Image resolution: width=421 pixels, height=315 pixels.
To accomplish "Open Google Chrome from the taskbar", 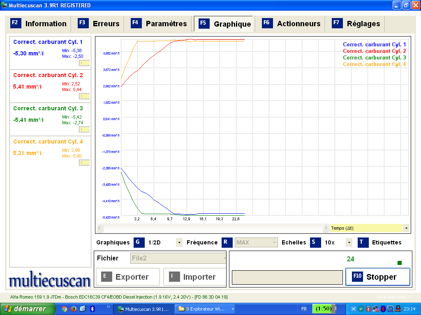I will pyautogui.click(x=65, y=309).
